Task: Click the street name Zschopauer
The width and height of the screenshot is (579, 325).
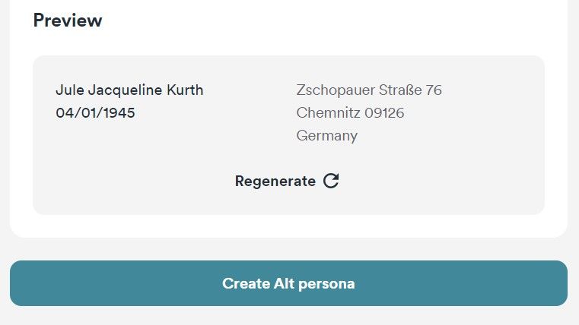Action: tap(336, 90)
